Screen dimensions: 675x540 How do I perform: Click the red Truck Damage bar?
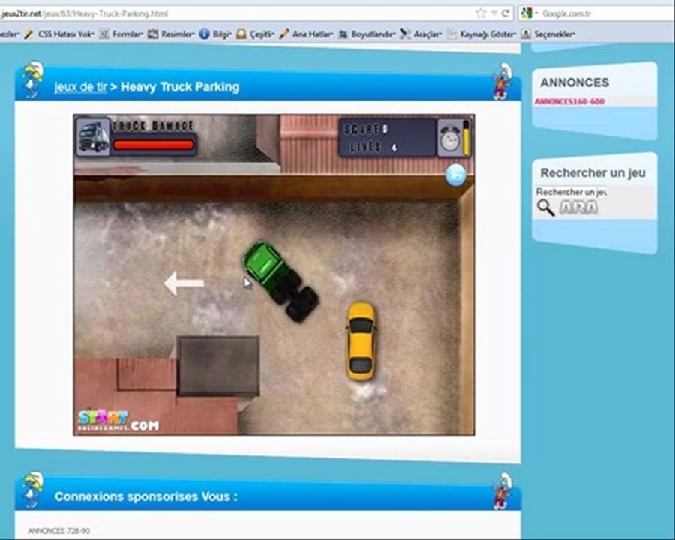click(153, 145)
